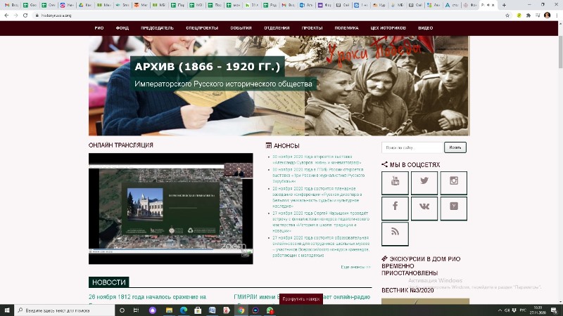Screen dimensions: 563x316
Task: Select ПРЕДСЕДАТЕЛЬ in the navigation bar
Action: [156, 28]
